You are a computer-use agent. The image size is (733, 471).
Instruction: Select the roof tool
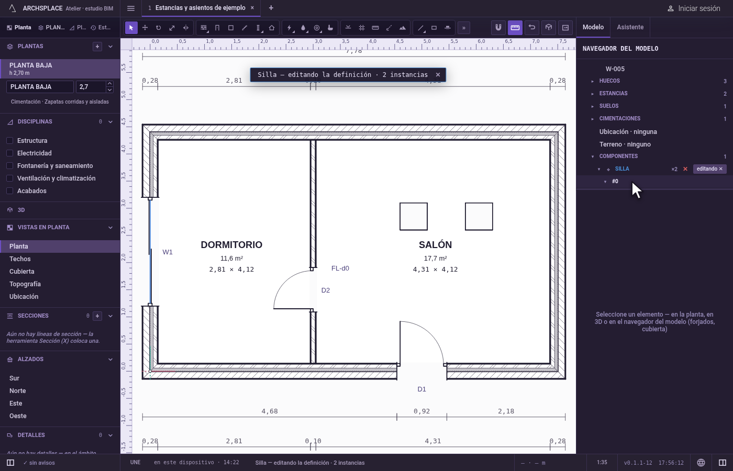click(x=272, y=28)
